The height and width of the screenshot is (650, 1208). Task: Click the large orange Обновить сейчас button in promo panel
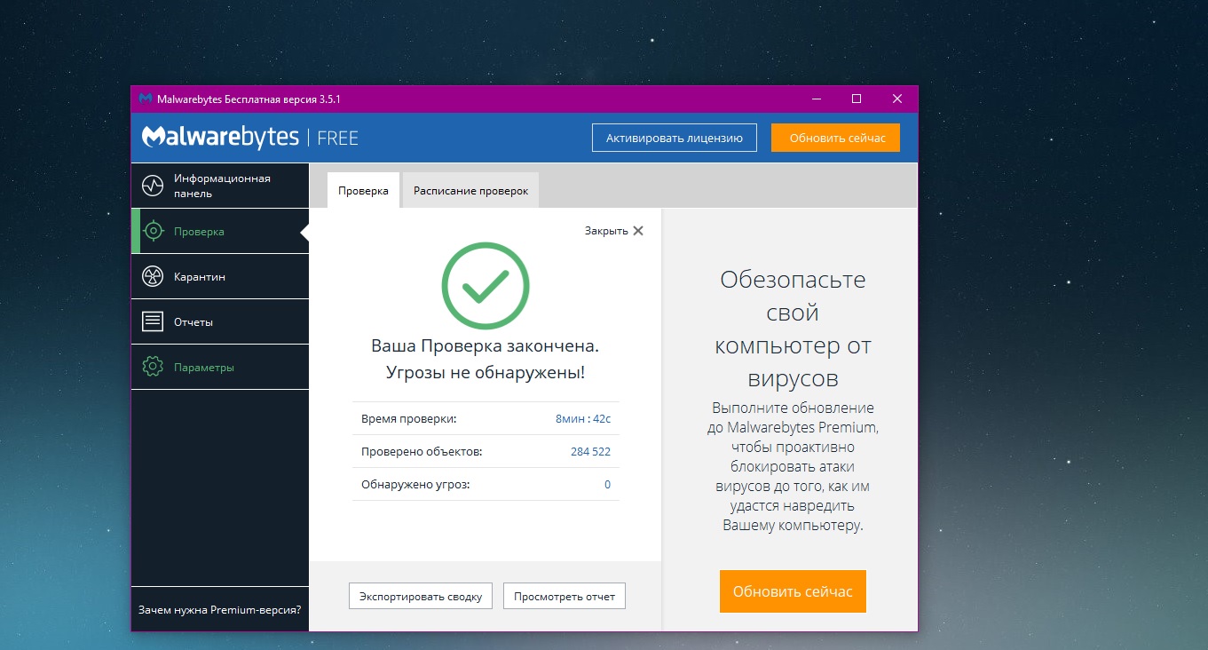pyautogui.click(x=793, y=591)
